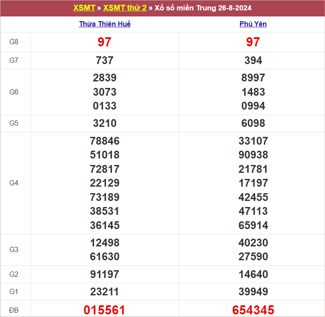Click G7 number 737
Viewport: 325px width, 317px height.
[x=105, y=61]
